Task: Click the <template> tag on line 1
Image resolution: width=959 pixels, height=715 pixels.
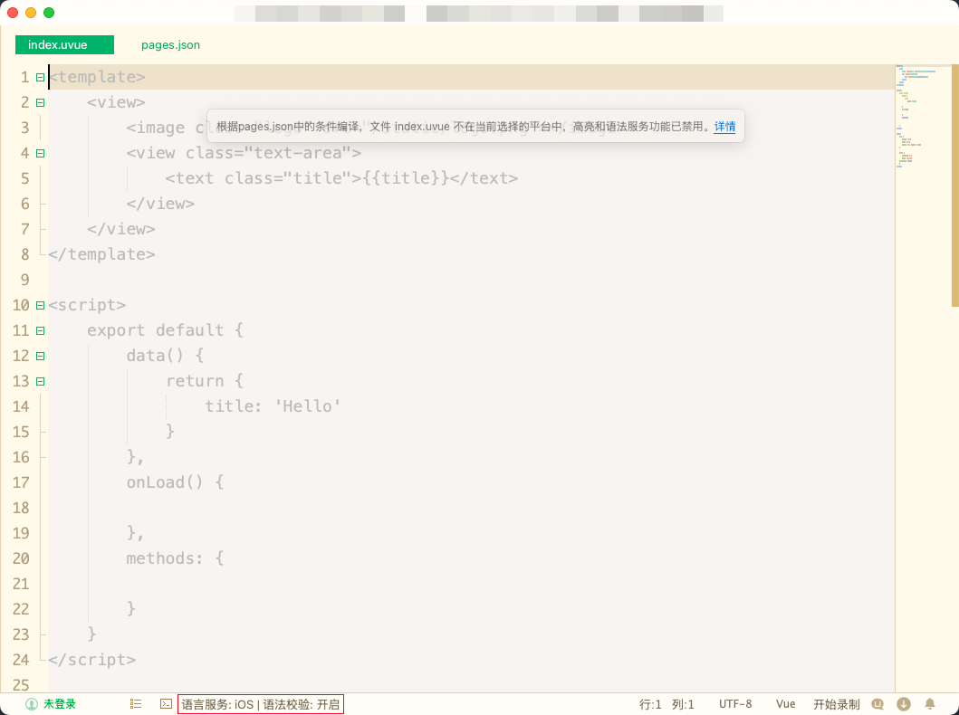Action: tap(97, 76)
